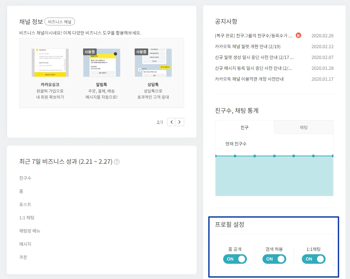
Task: Click the 메시지 performance row
Action: pyautogui.click(x=25, y=244)
